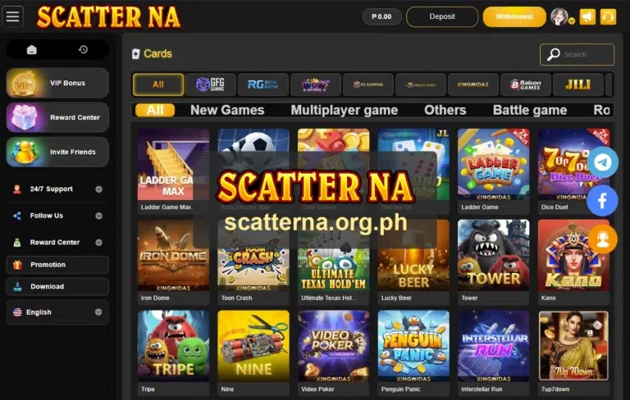Open the Tower game thumbnail
The image size is (630, 400).
point(493,256)
